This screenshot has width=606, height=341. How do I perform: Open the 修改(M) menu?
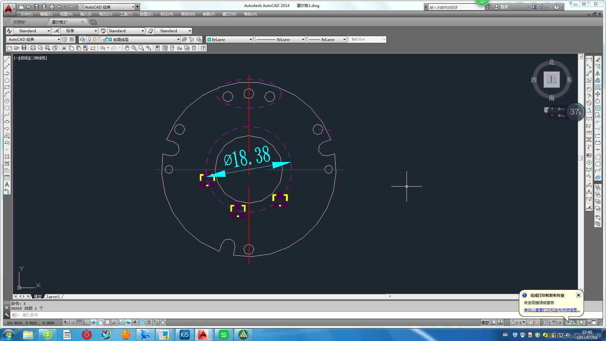[188, 14]
